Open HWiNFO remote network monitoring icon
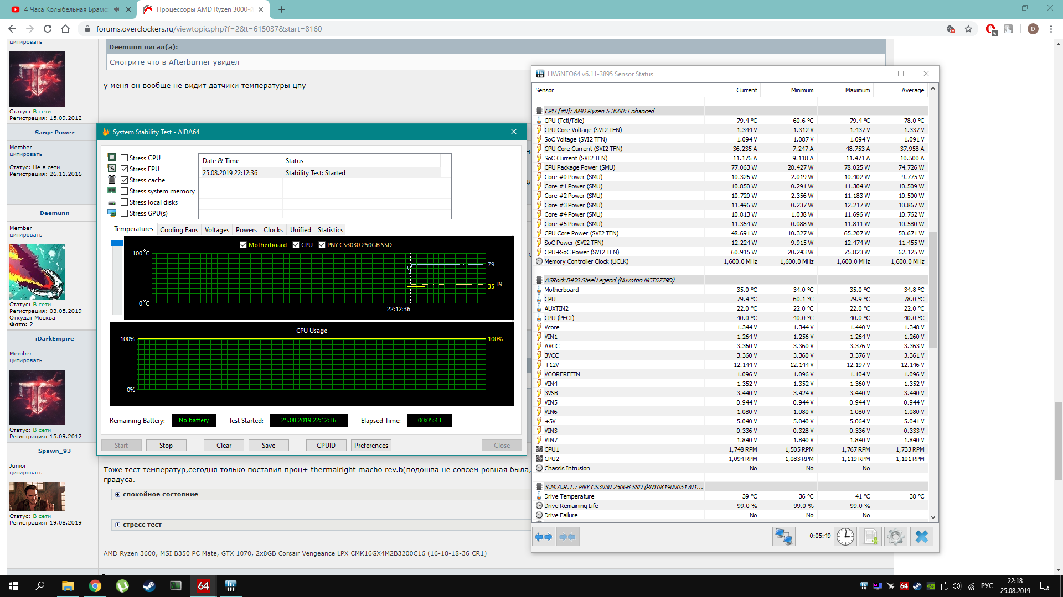 [783, 537]
